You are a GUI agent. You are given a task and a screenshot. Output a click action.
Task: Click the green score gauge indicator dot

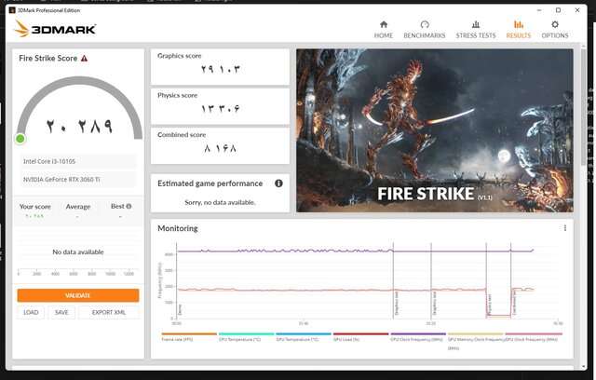20,139
